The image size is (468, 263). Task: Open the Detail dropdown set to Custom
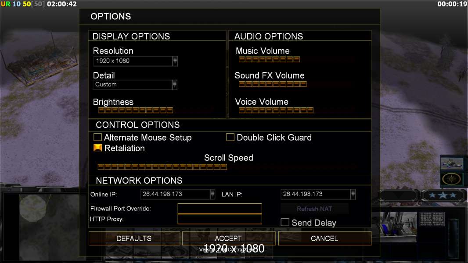point(135,85)
